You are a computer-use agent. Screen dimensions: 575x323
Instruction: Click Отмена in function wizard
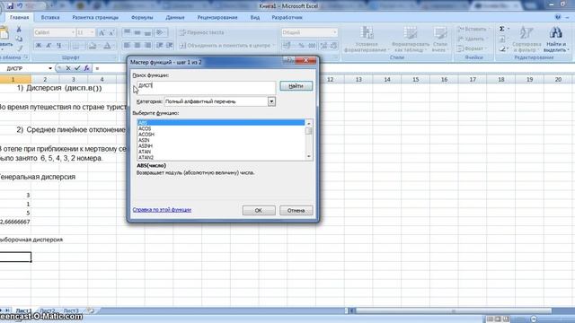click(296, 211)
